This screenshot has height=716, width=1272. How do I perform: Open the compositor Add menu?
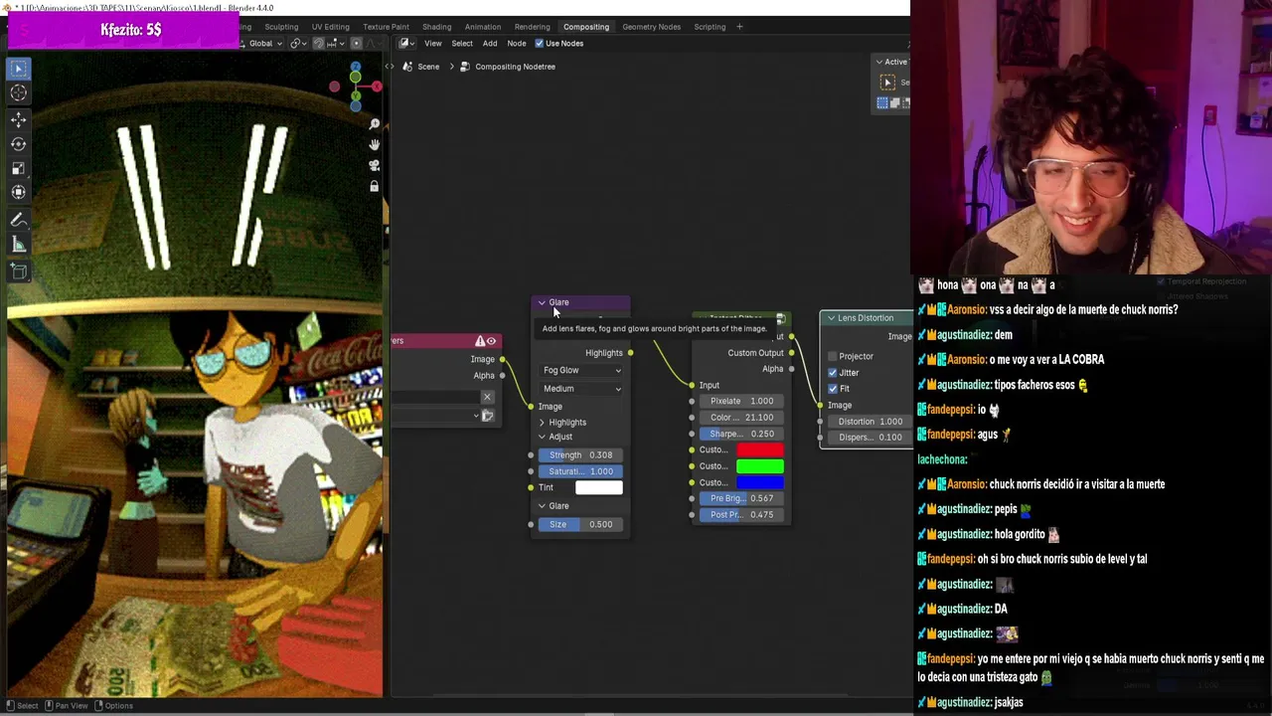click(x=490, y=44)
